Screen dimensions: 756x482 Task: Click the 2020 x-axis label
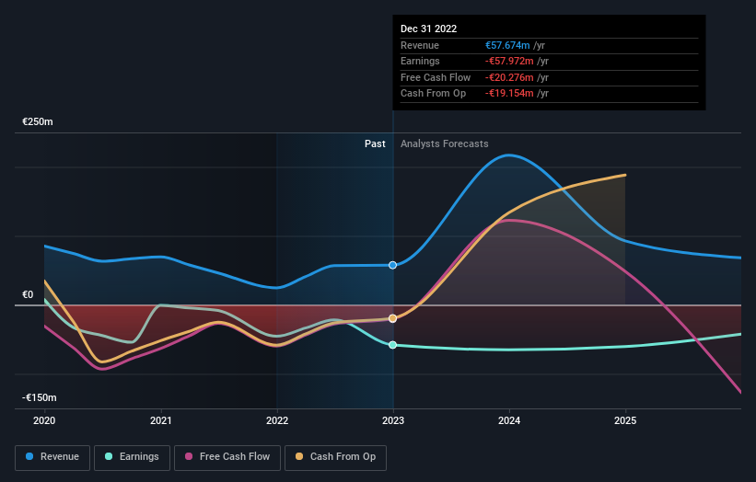coord(44,421)
